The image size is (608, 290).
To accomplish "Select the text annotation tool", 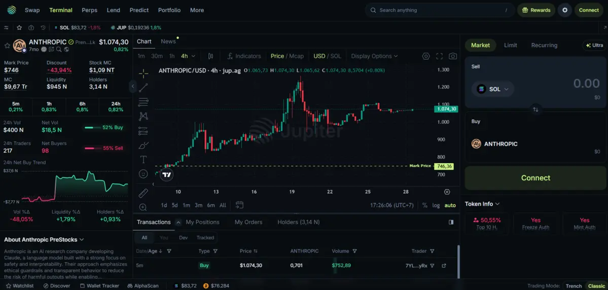I will [144, 160].
